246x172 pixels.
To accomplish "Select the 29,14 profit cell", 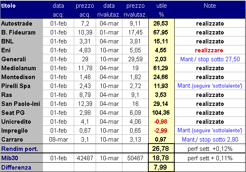I will pos(160,104).
